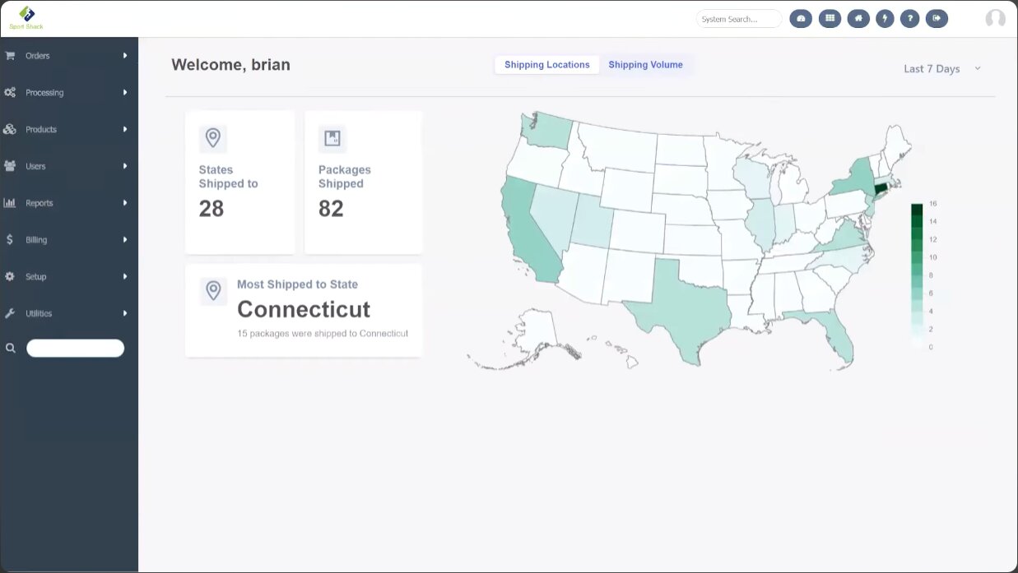Click the System Search input field

738,19
